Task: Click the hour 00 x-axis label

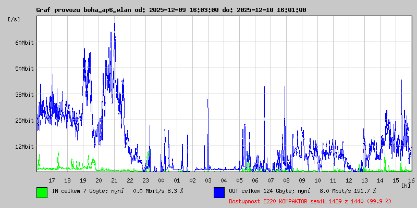Action: click(x=162, y=180)
